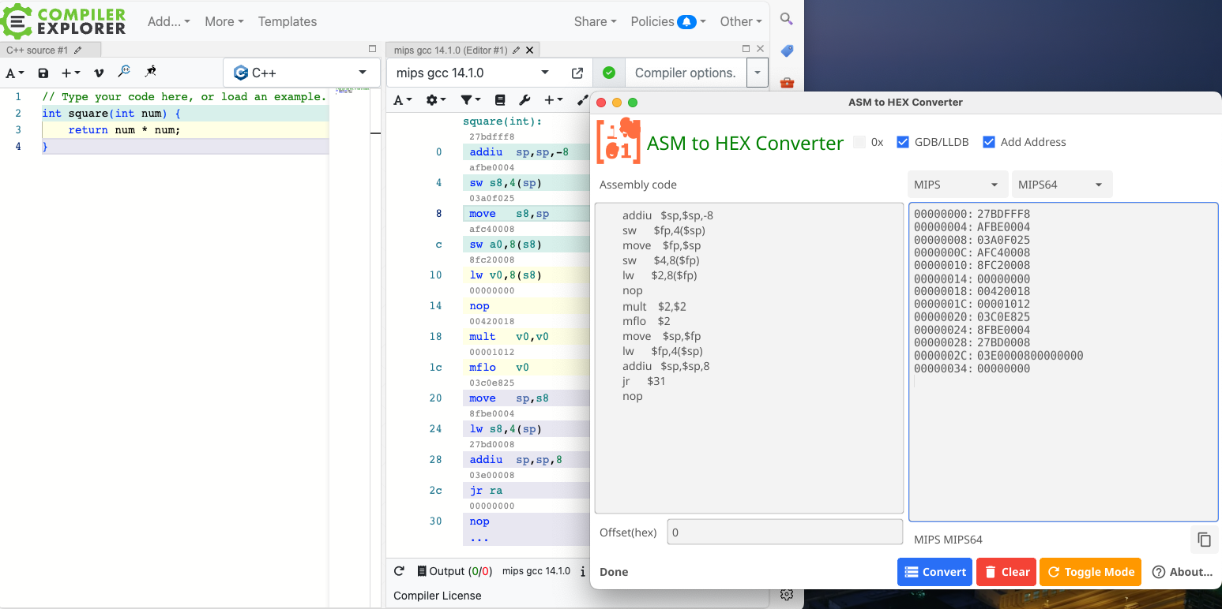Expand the source editor add-pane plus menu

(x=71, y=73)
